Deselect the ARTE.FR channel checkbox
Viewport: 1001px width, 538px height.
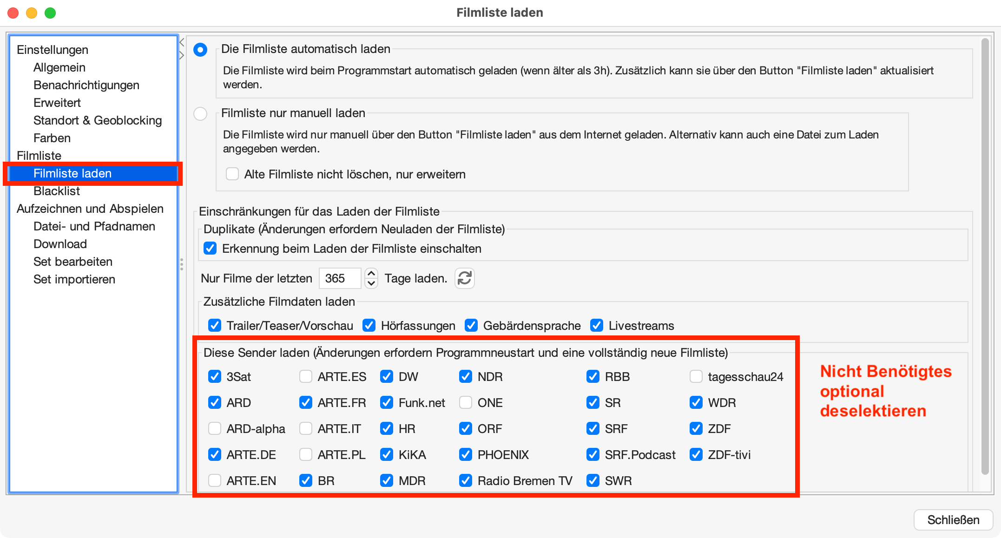coord(306,403)
